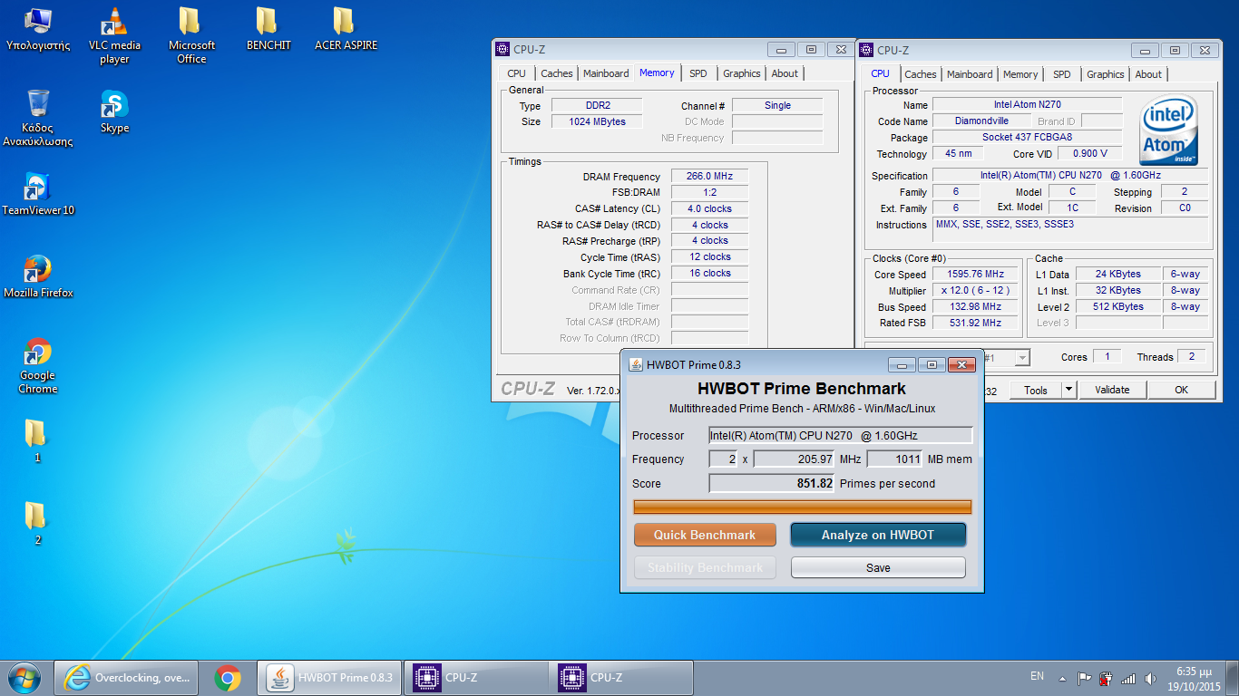Click the network signal tray icon
Image resolution: width=1239 pixels, height=696 pixels.
click(1128, 678)
